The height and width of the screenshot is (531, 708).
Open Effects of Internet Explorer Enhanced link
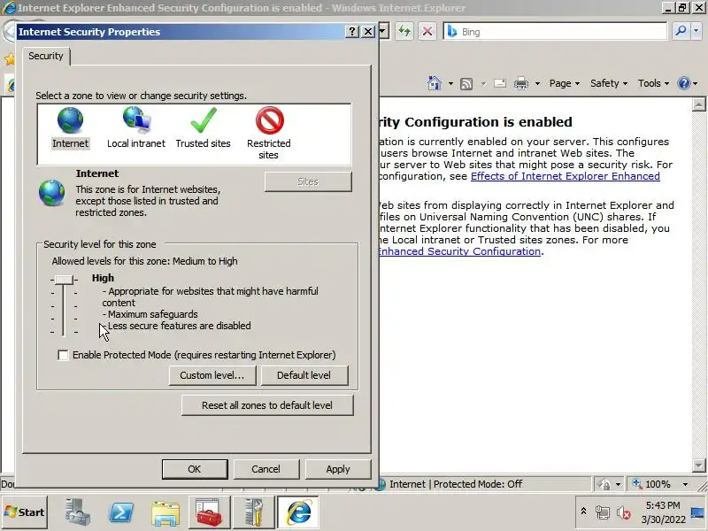point(566,176)
